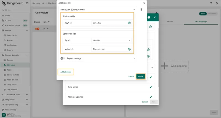Expand the Report strategy section
The width and height of the screenshot is (221, 118).
coord(134,58)
